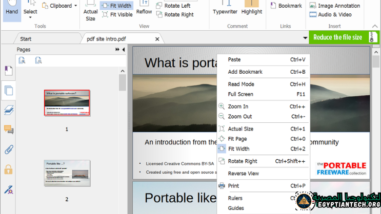Screen dimensions: 381x214
Task: Open the Security lock panel
Action: [8, 169]
